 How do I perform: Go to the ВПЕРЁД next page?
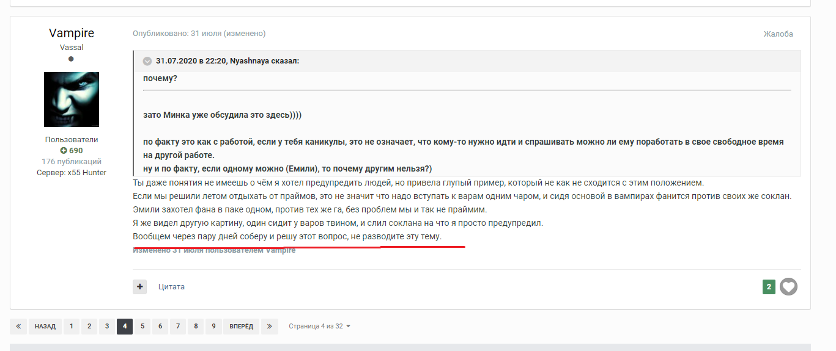coord(241,327)
